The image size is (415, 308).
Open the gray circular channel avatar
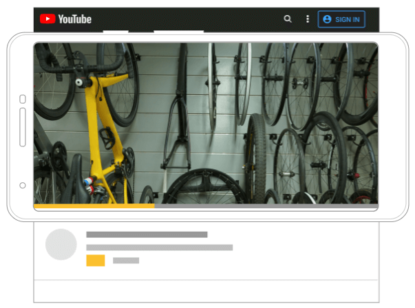tap(61, 245)
